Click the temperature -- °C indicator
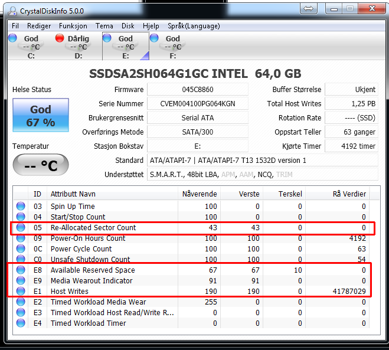This screenshot has height=350, width=389. point(41,165)
